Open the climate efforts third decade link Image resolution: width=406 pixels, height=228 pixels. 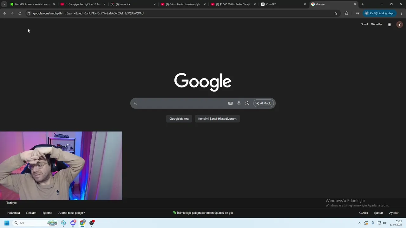[x=203, y=213]
